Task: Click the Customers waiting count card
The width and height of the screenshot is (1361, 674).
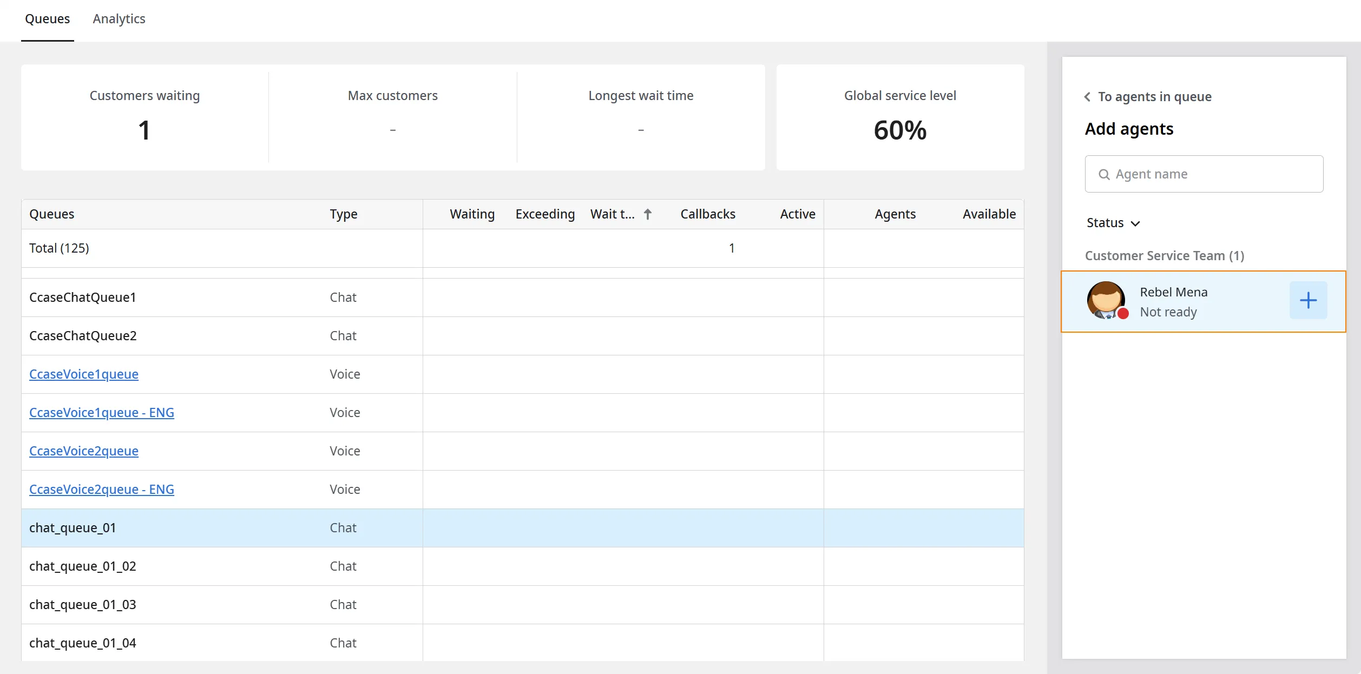Action: 144,117
